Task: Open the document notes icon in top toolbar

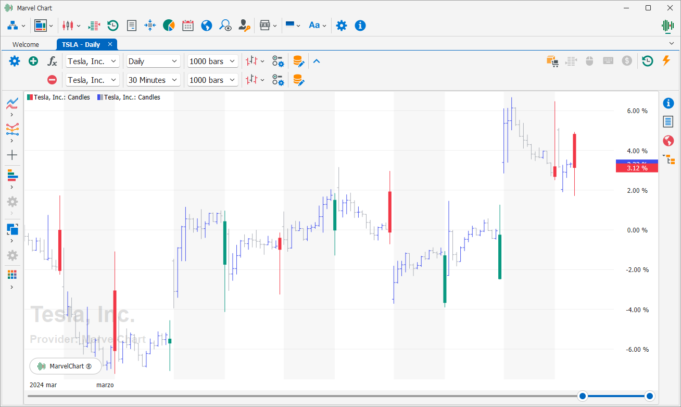Action: (132, 25)
